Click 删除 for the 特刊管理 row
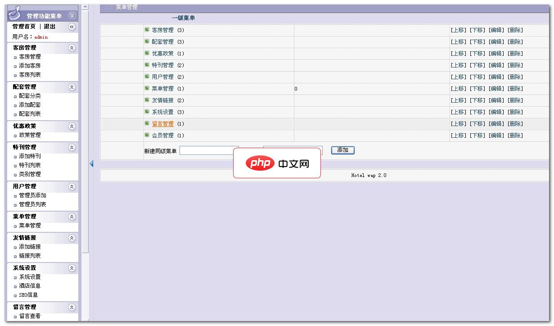554x326 pixels. [x=515, y=65]
